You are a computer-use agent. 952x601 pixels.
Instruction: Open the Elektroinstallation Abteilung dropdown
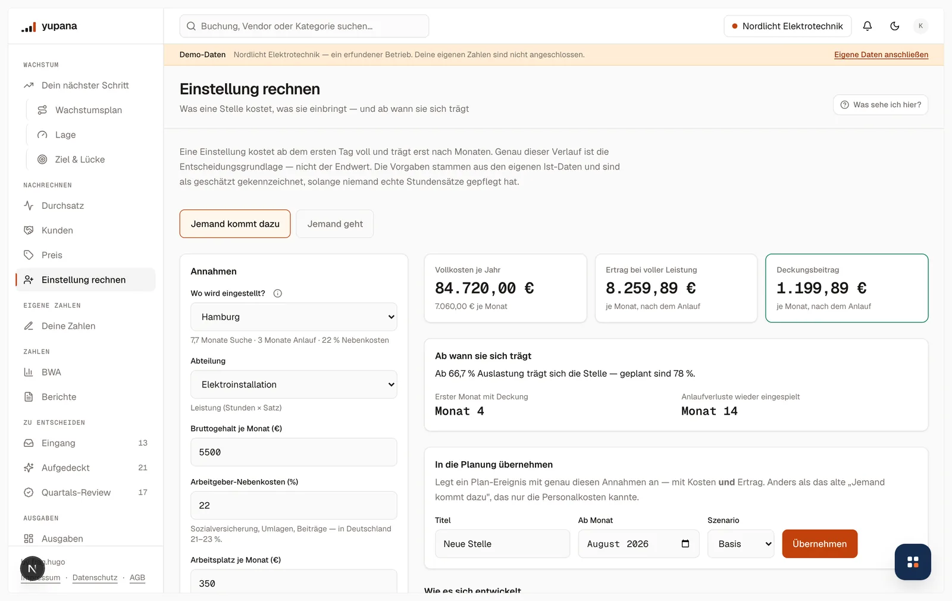(294, 384)
